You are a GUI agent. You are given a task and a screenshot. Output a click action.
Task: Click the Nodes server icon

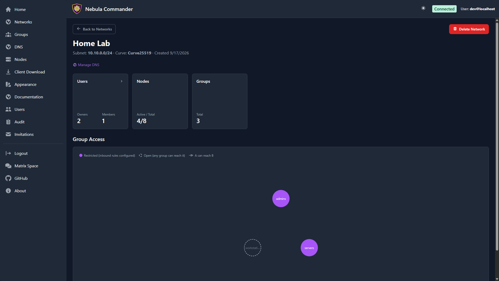tap(8, 59)
